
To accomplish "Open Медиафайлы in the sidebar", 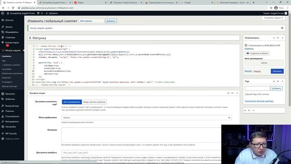I will 12,32.
